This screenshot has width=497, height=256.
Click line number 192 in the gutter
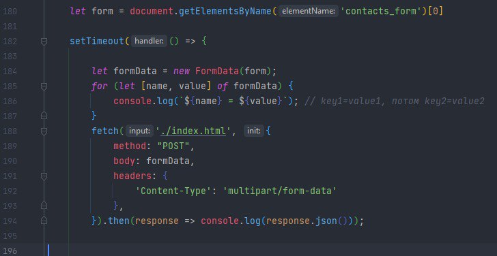10,191
